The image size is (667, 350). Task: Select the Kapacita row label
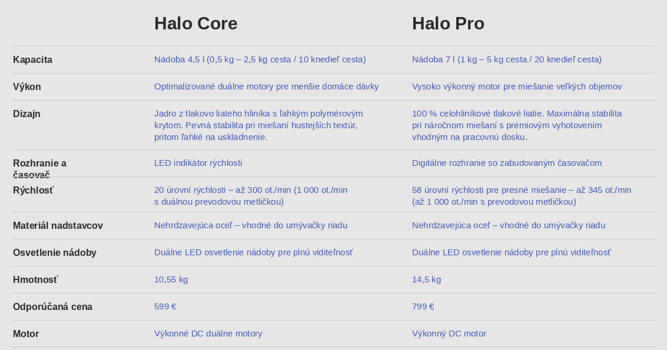click(x=33, y=59)
